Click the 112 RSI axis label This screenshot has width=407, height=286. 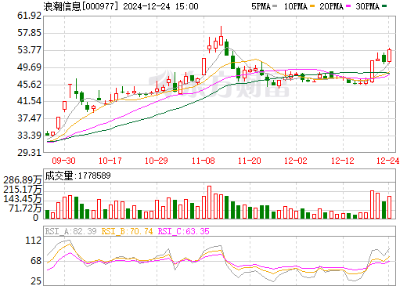coord(34,241)
